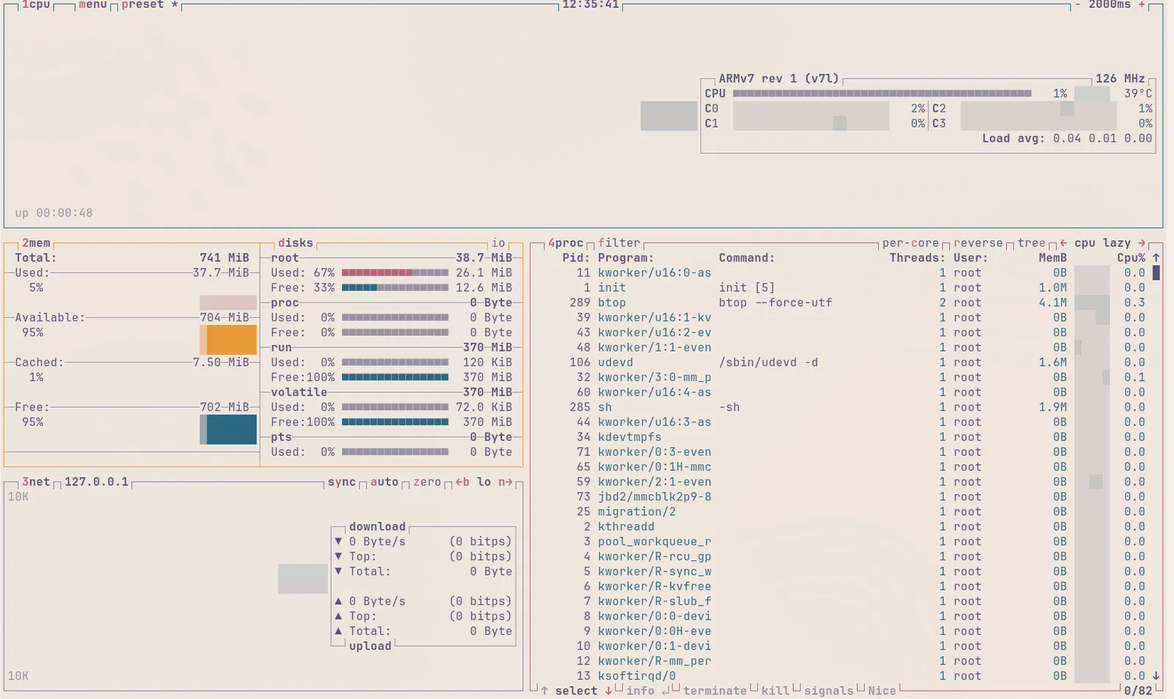Click the 127.0.0.1 address label
The image size is (1174, 699).
pyautogui.click(x=96, y=482)
